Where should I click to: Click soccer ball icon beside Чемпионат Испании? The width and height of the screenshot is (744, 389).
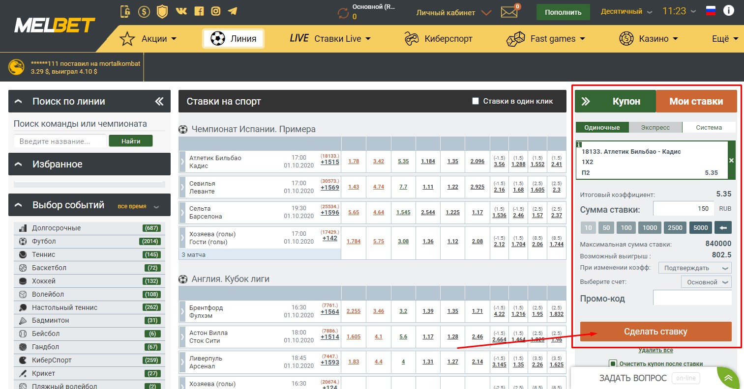[x=183, y=130]
